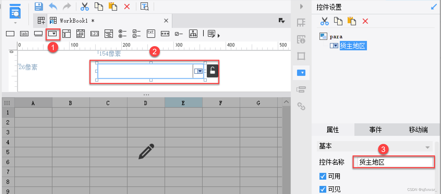Select column header E
The image size is (441, 194).
coord(183,103)
